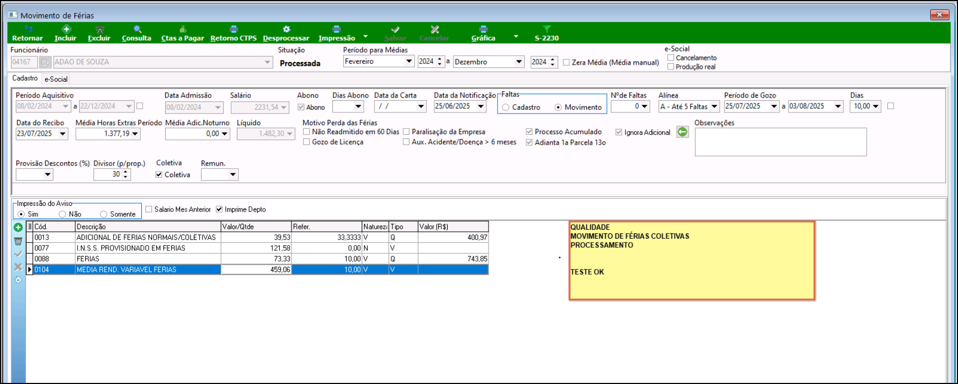
Task: Toggle Gozo de Licença checkbox
Action: [x=306, y=142]
